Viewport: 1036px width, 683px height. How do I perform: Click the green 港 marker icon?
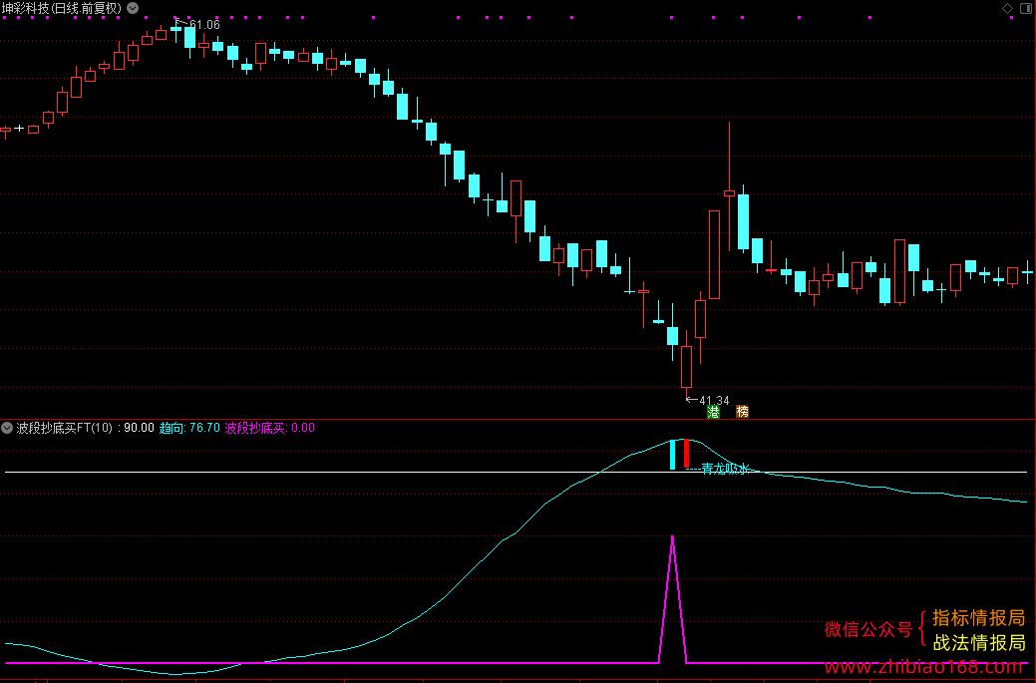[x=713, y=412]
